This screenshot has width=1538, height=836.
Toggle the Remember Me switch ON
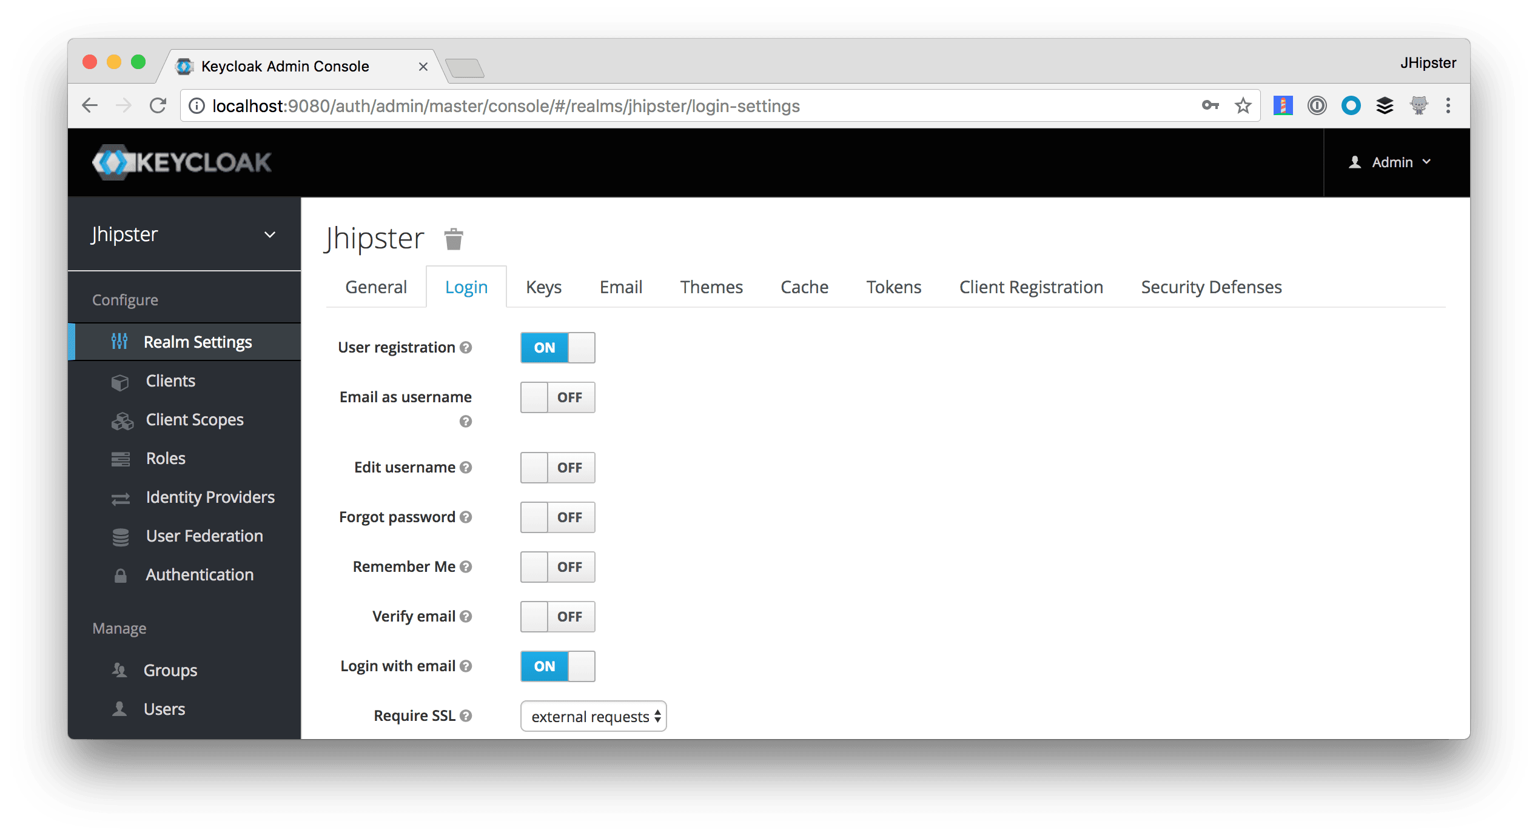[x=556, y=566]
